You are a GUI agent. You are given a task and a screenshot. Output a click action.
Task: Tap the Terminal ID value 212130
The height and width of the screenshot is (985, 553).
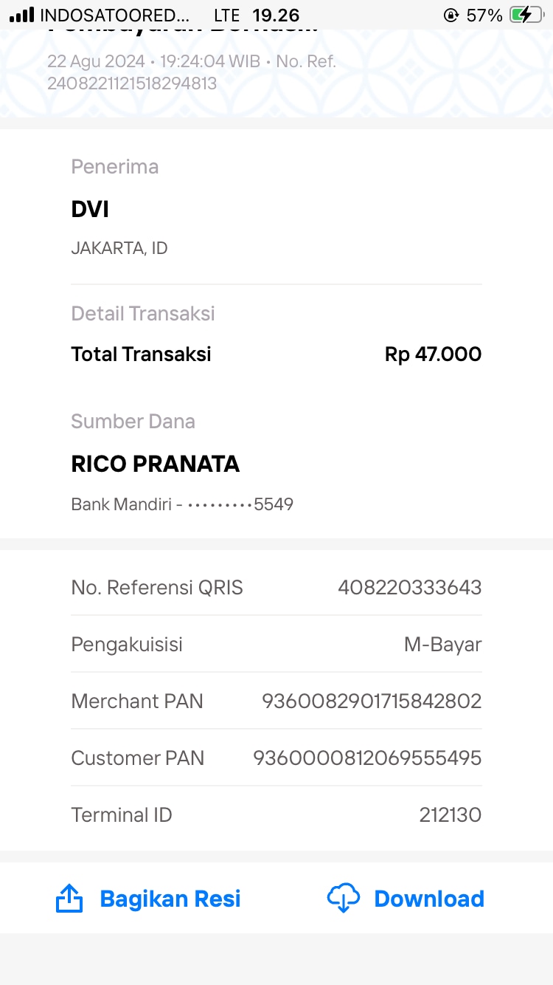[450, 815]
